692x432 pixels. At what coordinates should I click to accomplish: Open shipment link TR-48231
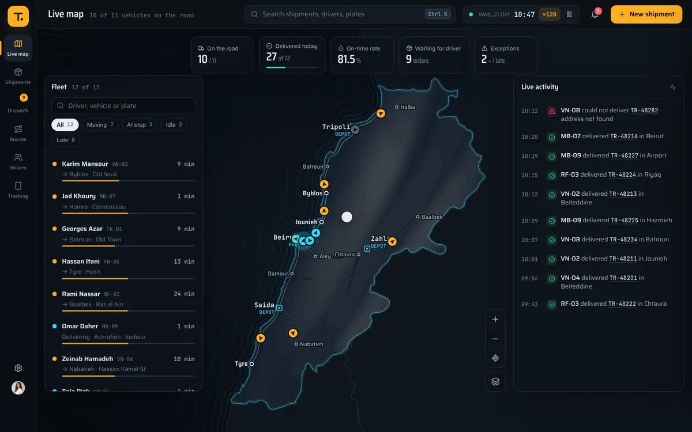point(623,278)
